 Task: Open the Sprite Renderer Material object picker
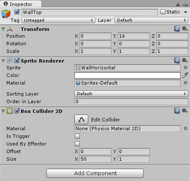click(185, 83)
